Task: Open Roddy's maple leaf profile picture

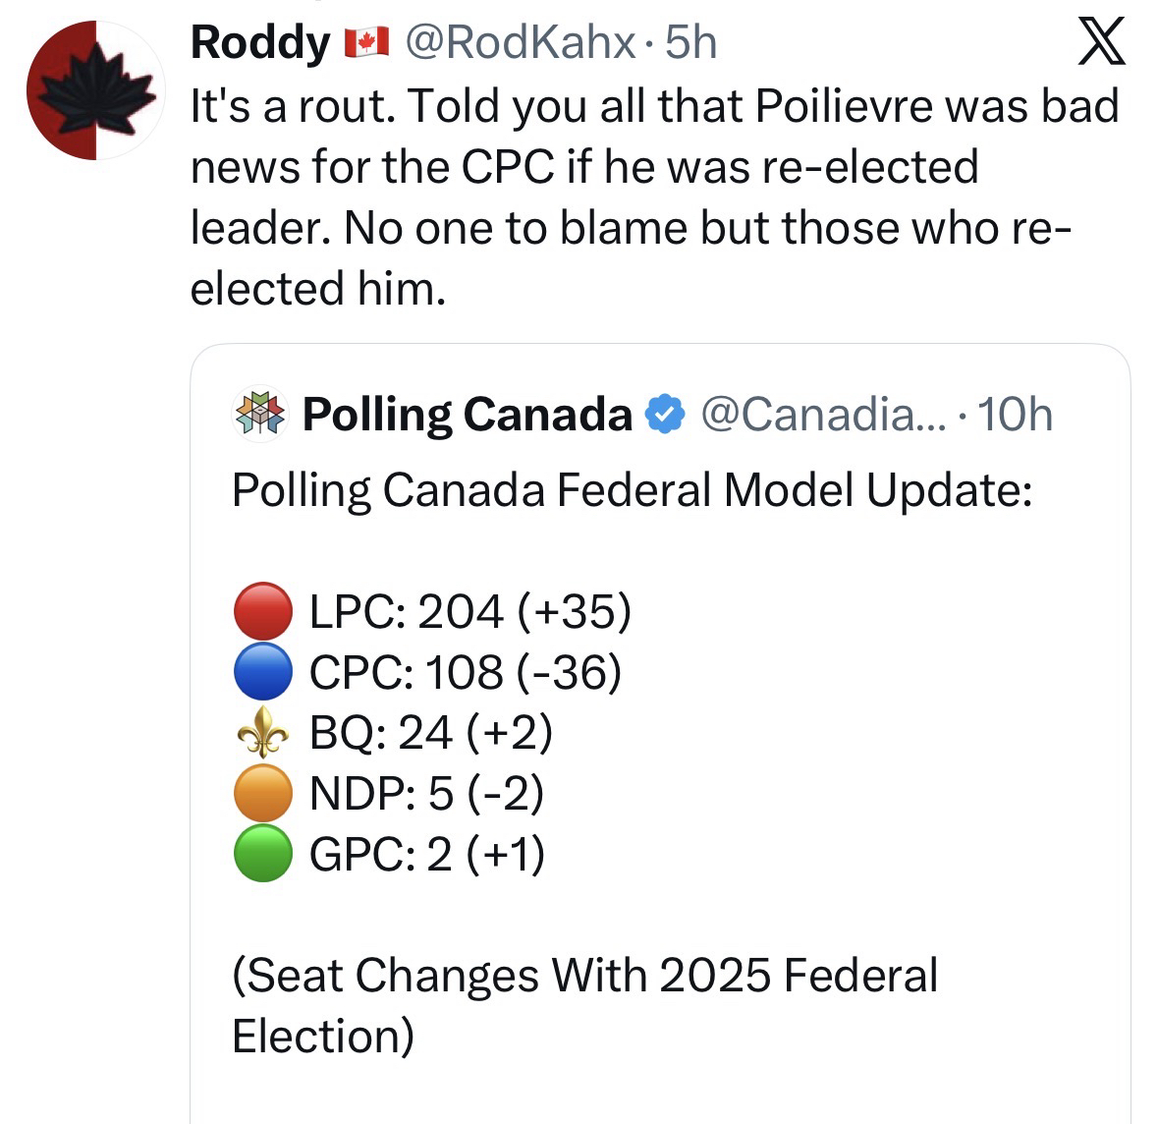Action: pos(94,89)
